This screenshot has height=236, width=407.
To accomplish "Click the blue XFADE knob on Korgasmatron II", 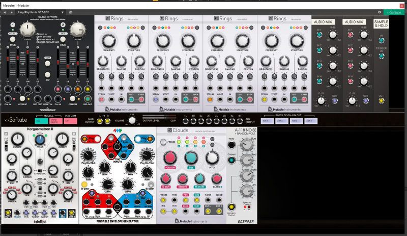I will pos(40,140).
